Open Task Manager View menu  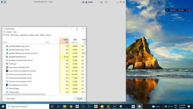pos(15,32)
